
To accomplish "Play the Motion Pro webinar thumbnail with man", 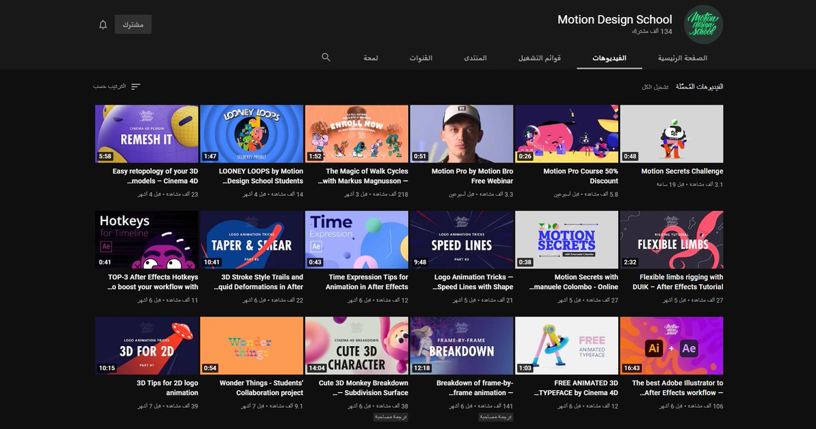I will click(462, 134).
